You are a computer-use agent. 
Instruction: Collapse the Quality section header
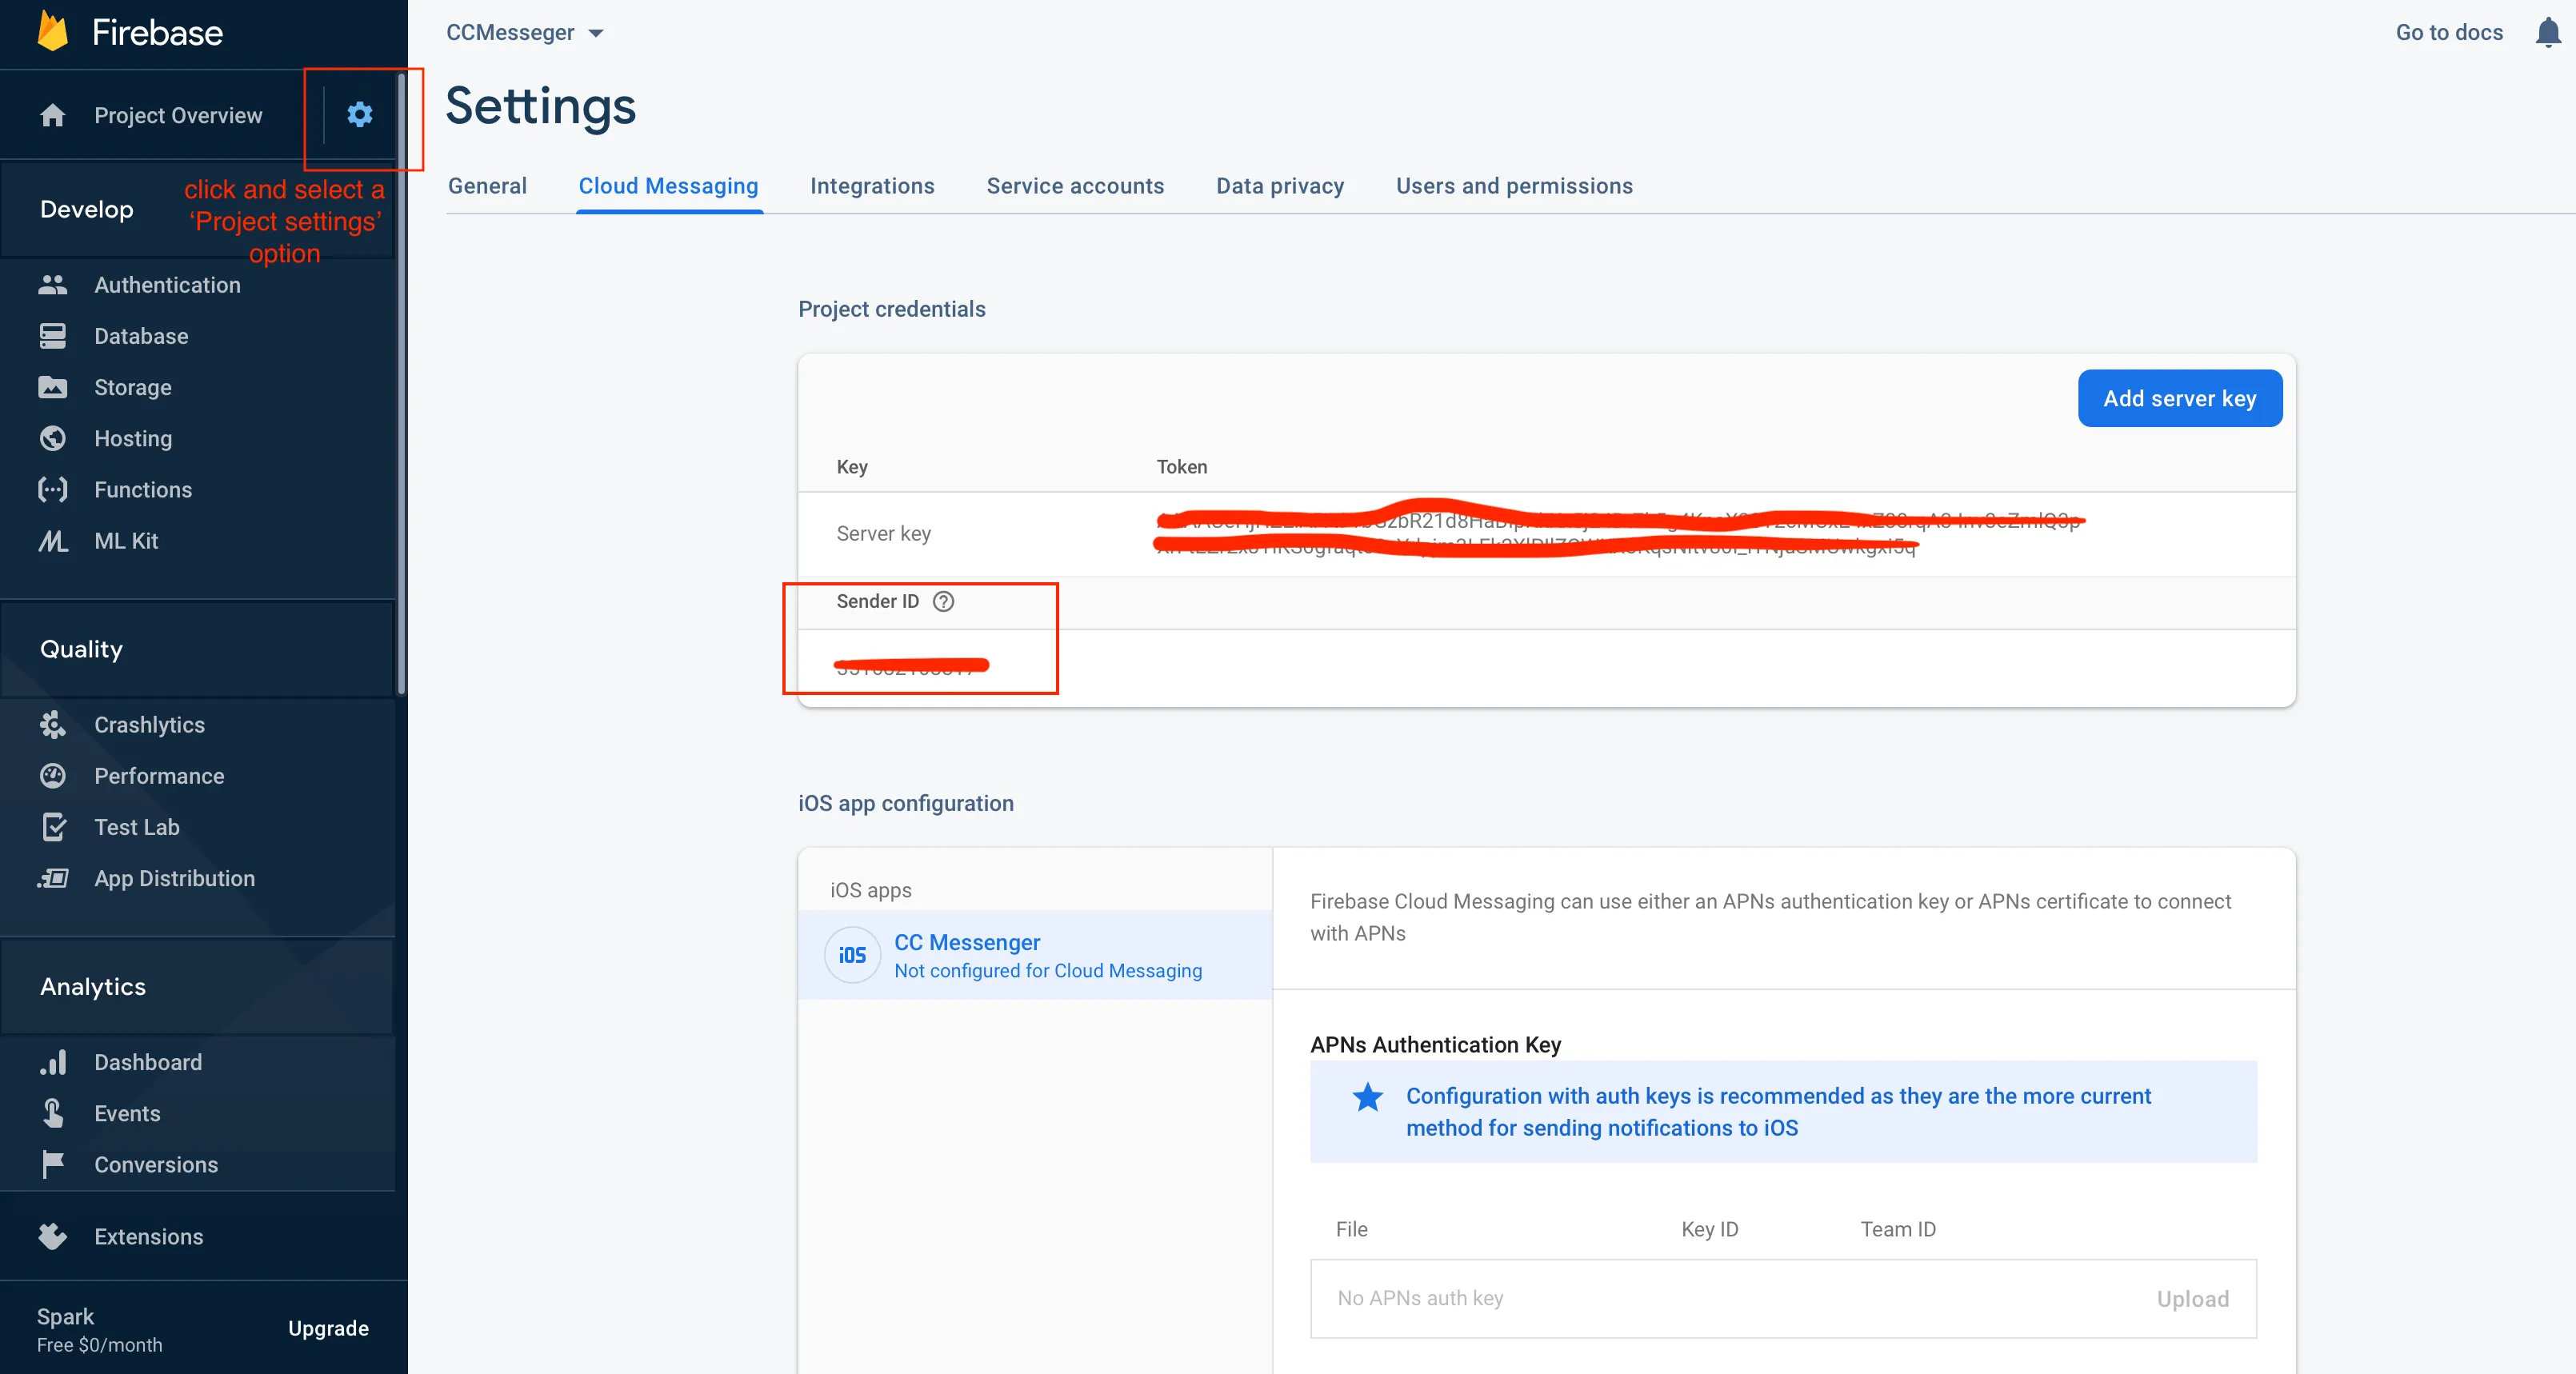[82, 650]
